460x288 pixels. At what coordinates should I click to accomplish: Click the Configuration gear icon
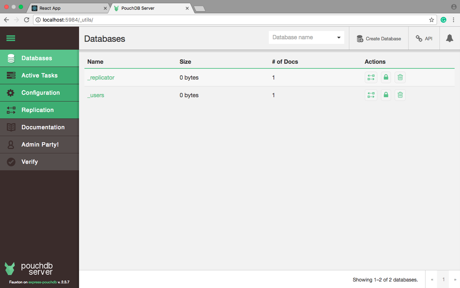pos(11,93)
